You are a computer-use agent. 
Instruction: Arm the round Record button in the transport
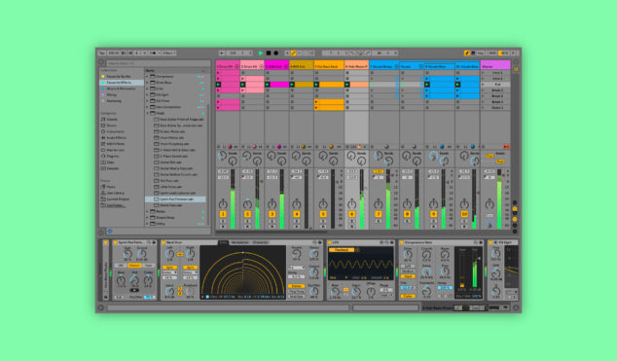pos(275,54)
